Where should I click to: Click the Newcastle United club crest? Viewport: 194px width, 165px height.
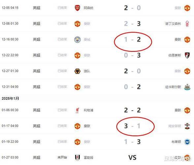(x=187, y=87)
